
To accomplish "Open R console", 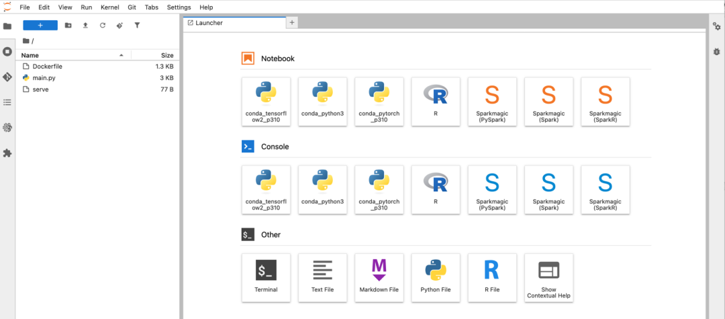I will click(436, 189).
